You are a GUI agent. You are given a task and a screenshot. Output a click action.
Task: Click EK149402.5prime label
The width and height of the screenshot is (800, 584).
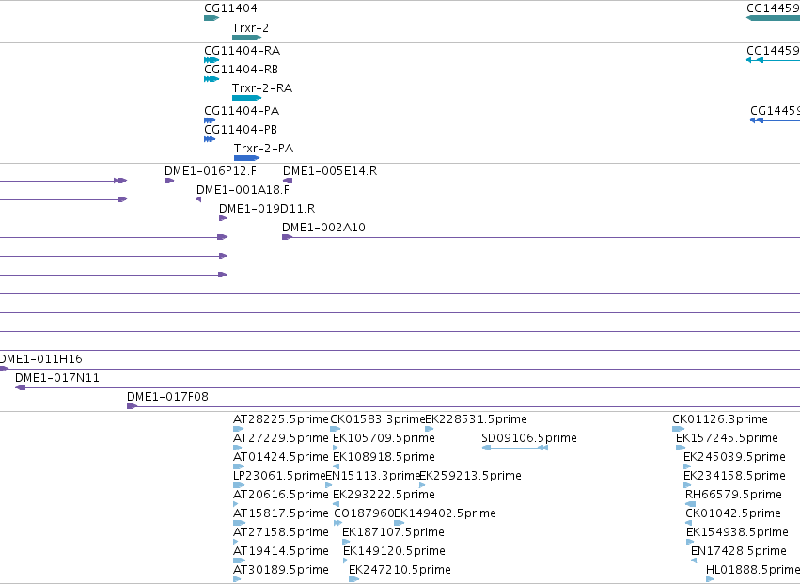tap(445, 514)
